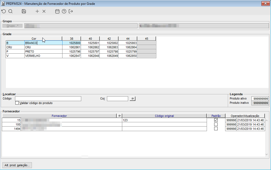Click Produto inativo legend box 999999999
The image size is (271, 170).
pos(260,103)
